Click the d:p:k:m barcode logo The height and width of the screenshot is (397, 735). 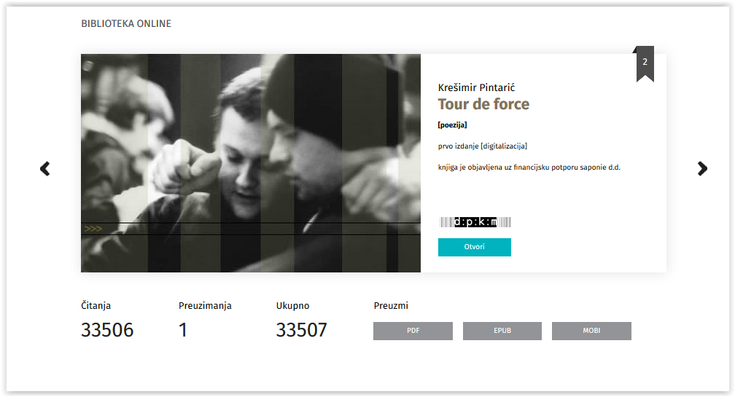click(475, 221)
